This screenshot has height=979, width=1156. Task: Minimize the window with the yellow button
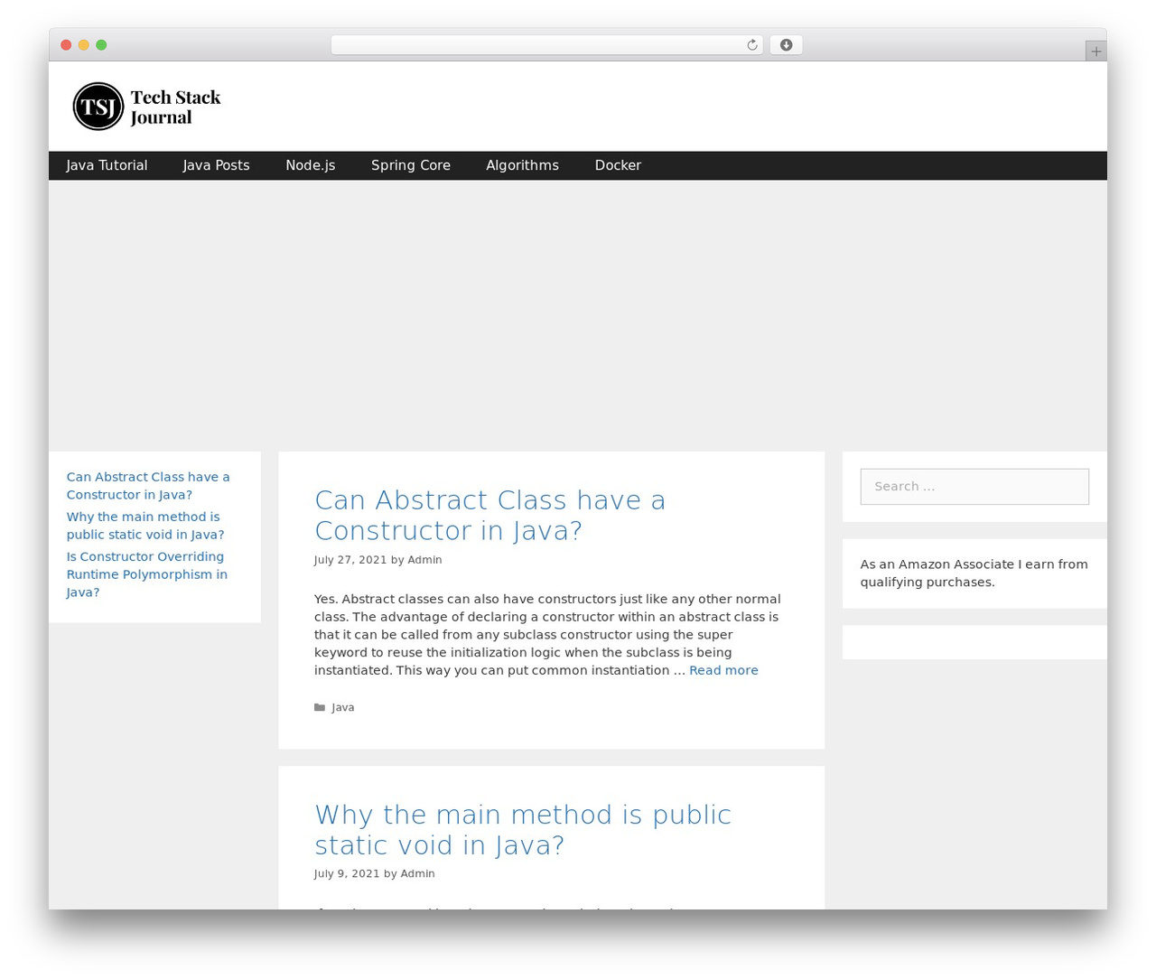[x=83, y=45]
